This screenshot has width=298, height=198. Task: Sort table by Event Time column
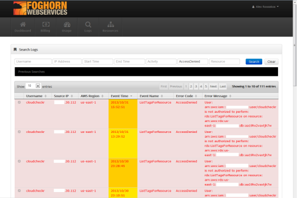[123, 96]
